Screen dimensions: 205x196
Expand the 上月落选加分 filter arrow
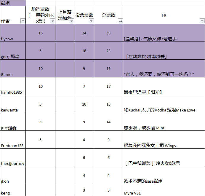point(71,21)
